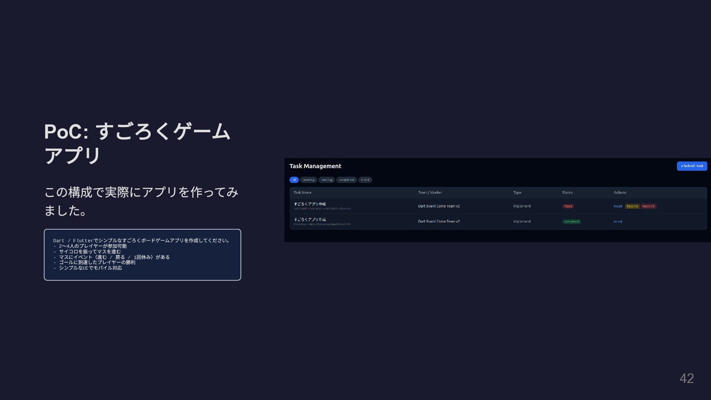Screen dimensions: 711x400
Task: Select first すごろくアプリ作成 task row name
Action: (310, 204)
